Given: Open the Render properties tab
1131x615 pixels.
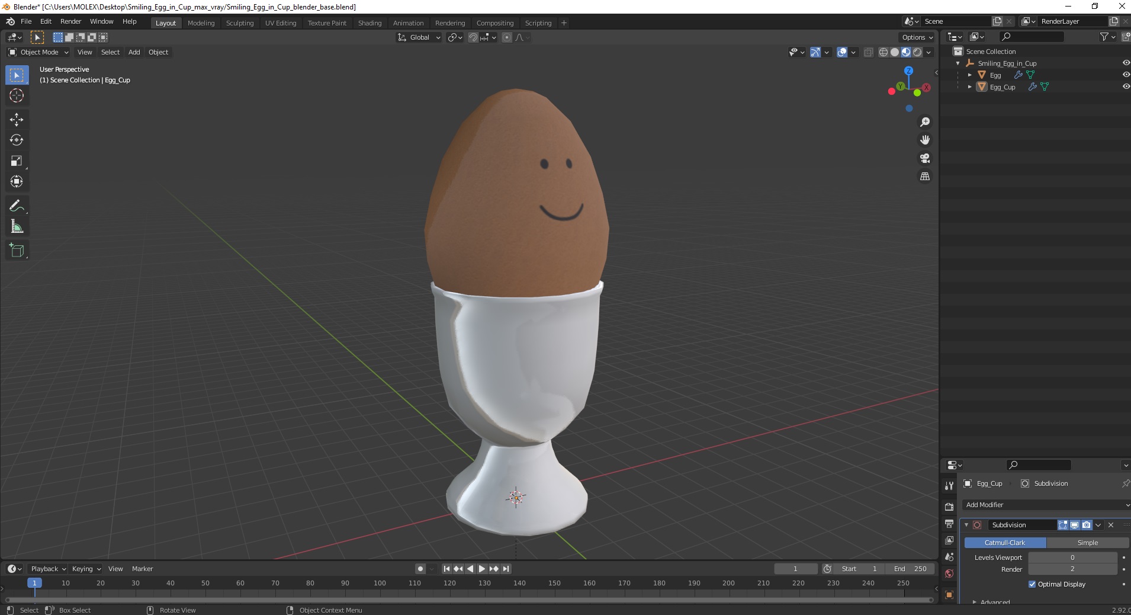Looking at the screenshot, I should 949,507.
